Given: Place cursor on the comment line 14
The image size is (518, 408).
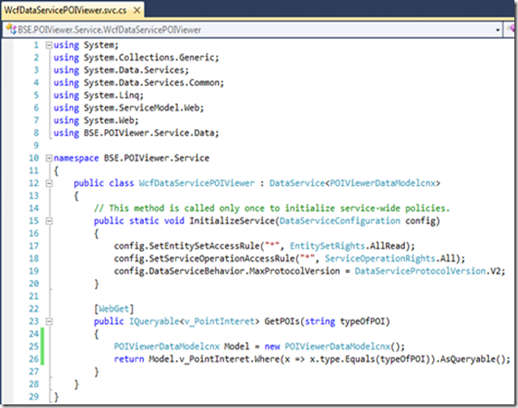Looking at the screenshot, I should (x=271, y=209).
